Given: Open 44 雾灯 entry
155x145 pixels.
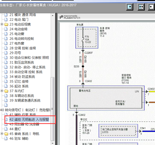Looking at the screenshot, I should [15, 129].
